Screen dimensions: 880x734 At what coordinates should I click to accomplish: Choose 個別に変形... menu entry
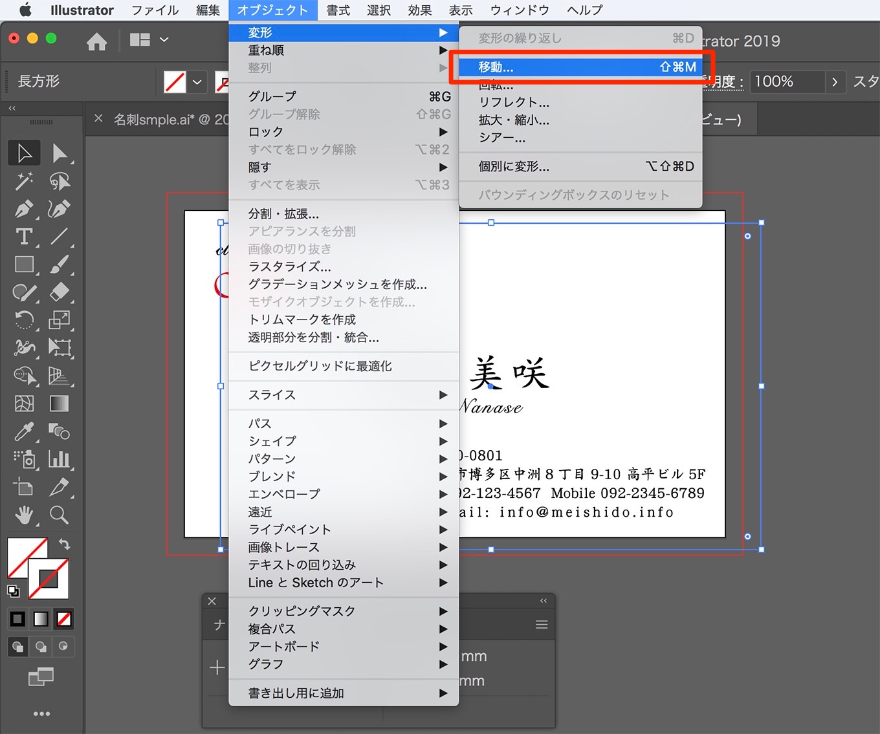(580, 167)
